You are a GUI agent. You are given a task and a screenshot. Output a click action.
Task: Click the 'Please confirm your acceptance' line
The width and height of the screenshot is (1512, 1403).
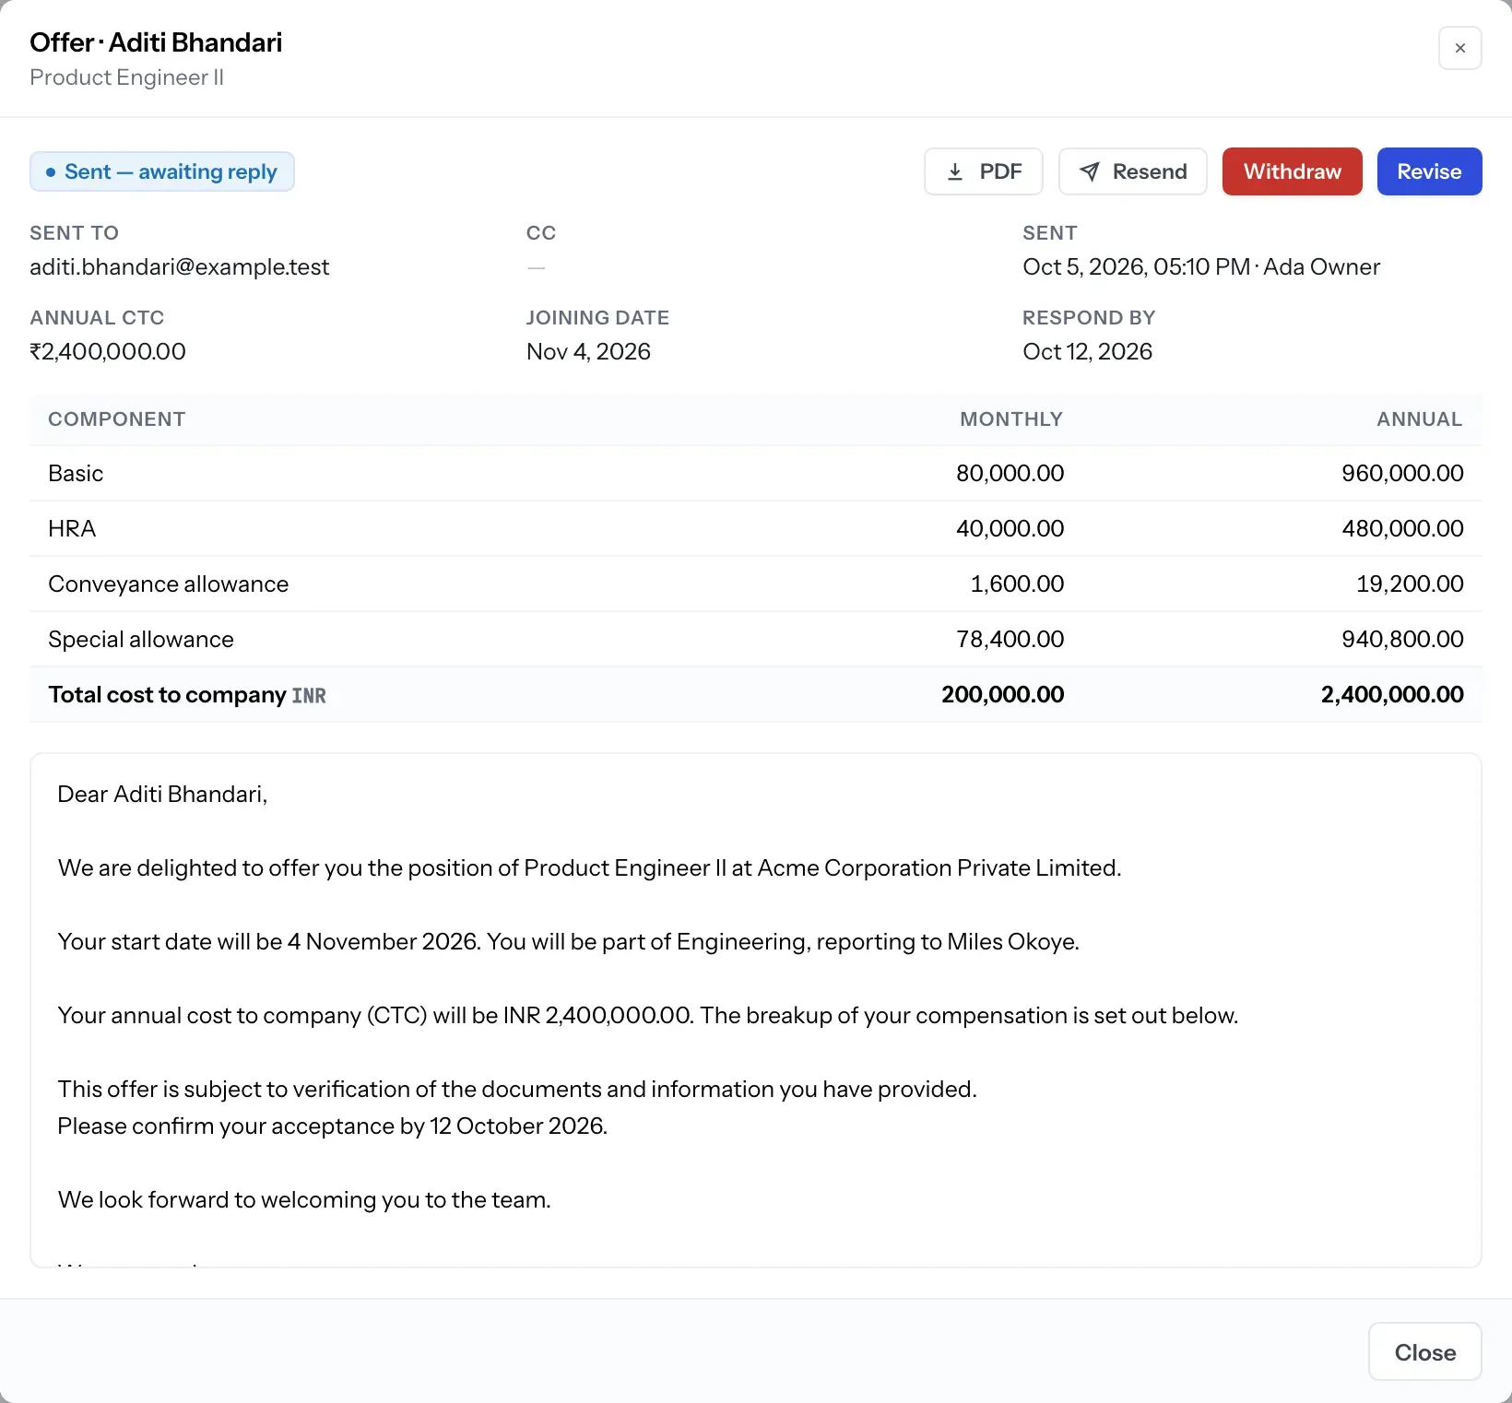[333, 1126]
